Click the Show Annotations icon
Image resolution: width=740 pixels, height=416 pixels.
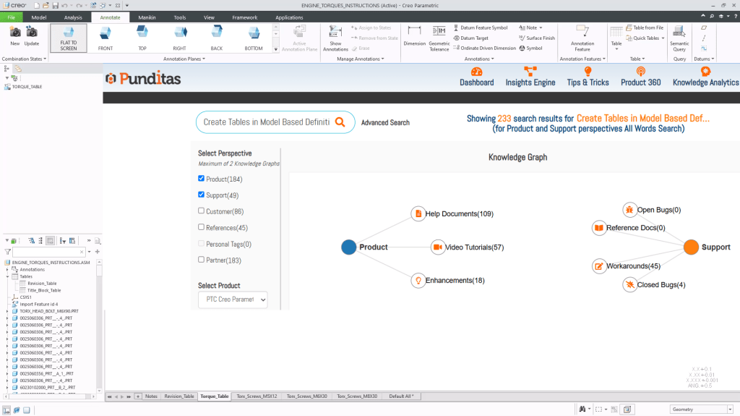click(335, 33)
